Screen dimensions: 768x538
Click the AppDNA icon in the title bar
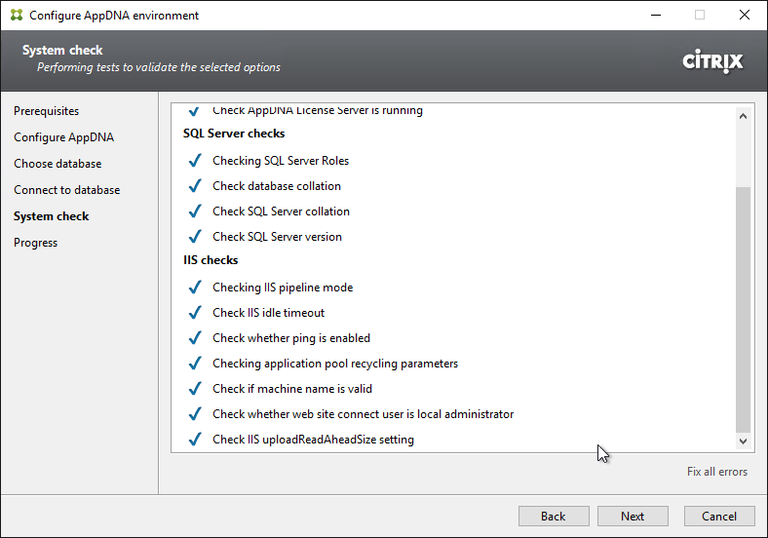pos(17,16)
